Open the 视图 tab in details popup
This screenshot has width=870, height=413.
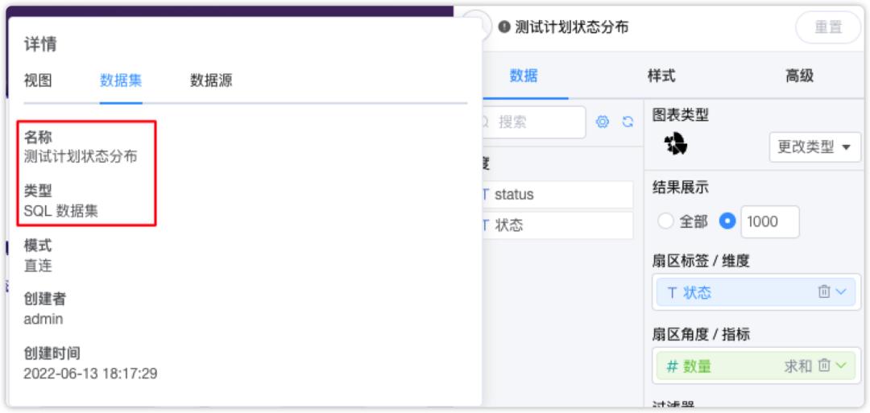click(38, 81)
